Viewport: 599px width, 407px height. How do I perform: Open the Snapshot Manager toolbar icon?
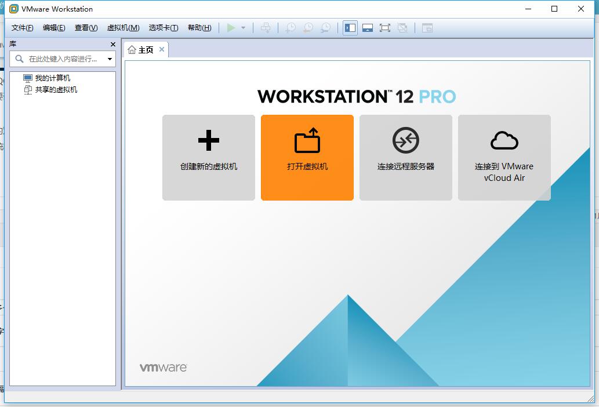[x=326, y=28]
